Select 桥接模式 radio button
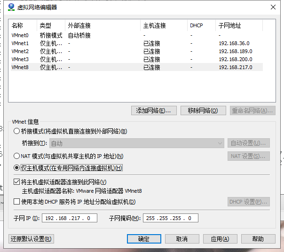284x252 pixels. pos(16,131)
